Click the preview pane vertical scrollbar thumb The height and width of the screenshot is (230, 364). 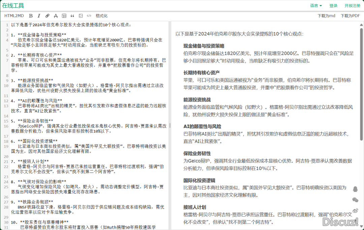361,84
